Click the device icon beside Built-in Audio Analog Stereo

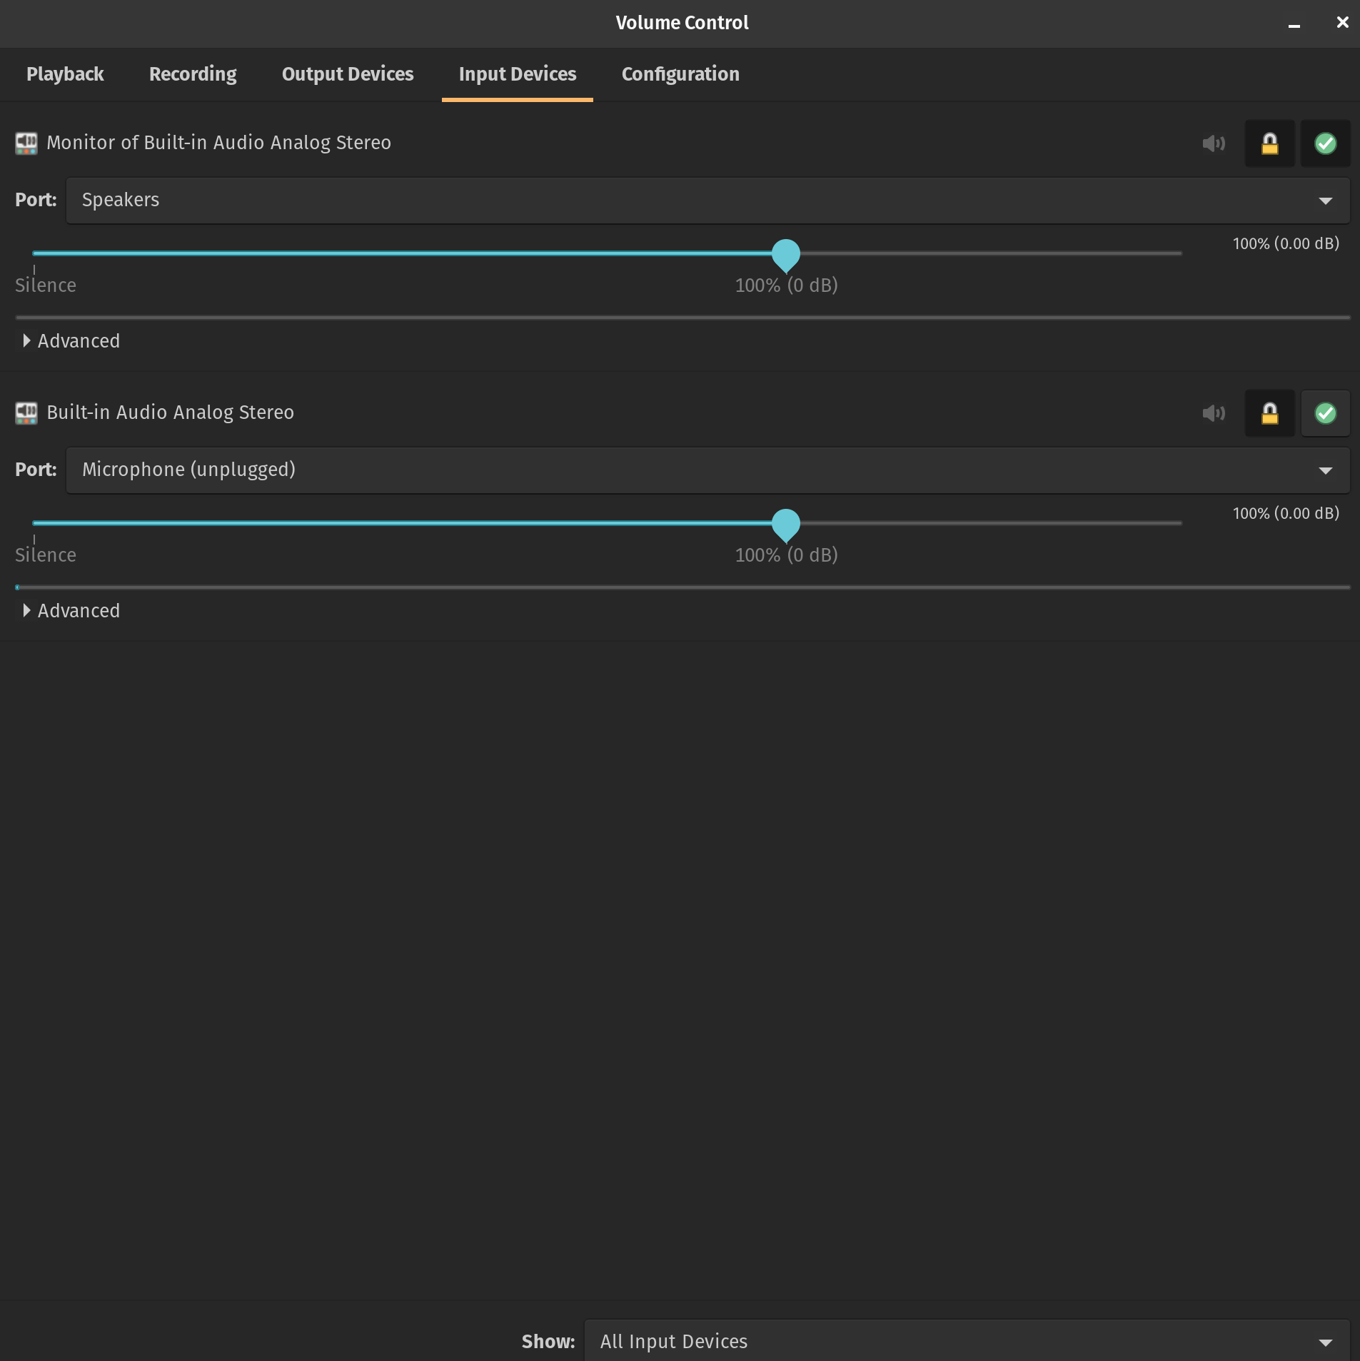26,413
